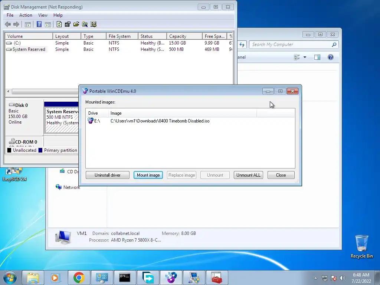
Task: Click the settings list icon in Disk Management toolbar
Action: pos(93,24)
